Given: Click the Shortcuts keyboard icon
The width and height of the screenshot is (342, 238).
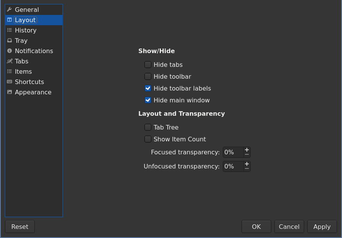Looking at the screenshot, I should pos(10,82).
